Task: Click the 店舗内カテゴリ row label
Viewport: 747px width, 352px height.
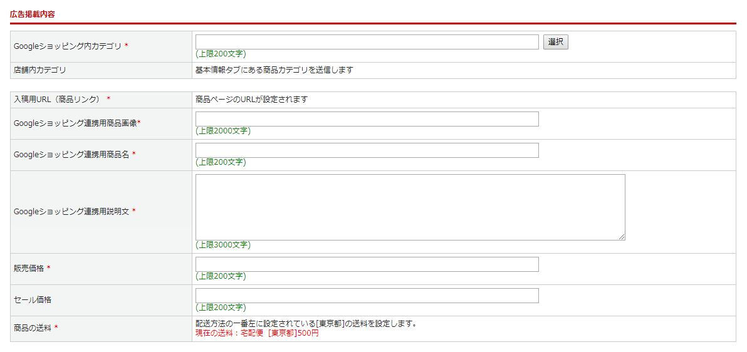Action: pos(39,70)
